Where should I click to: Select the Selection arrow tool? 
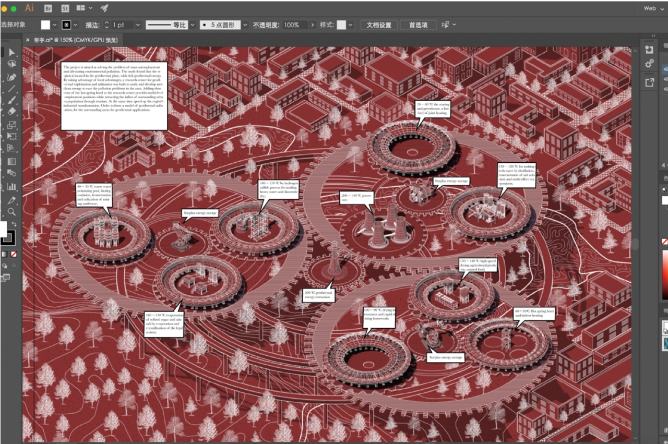[12, 52]
